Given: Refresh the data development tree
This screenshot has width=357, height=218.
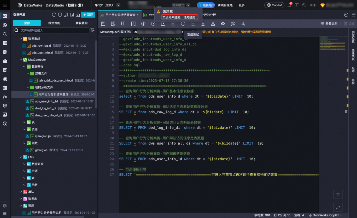Looking at the screenshot, I should [x=54, y=15].
